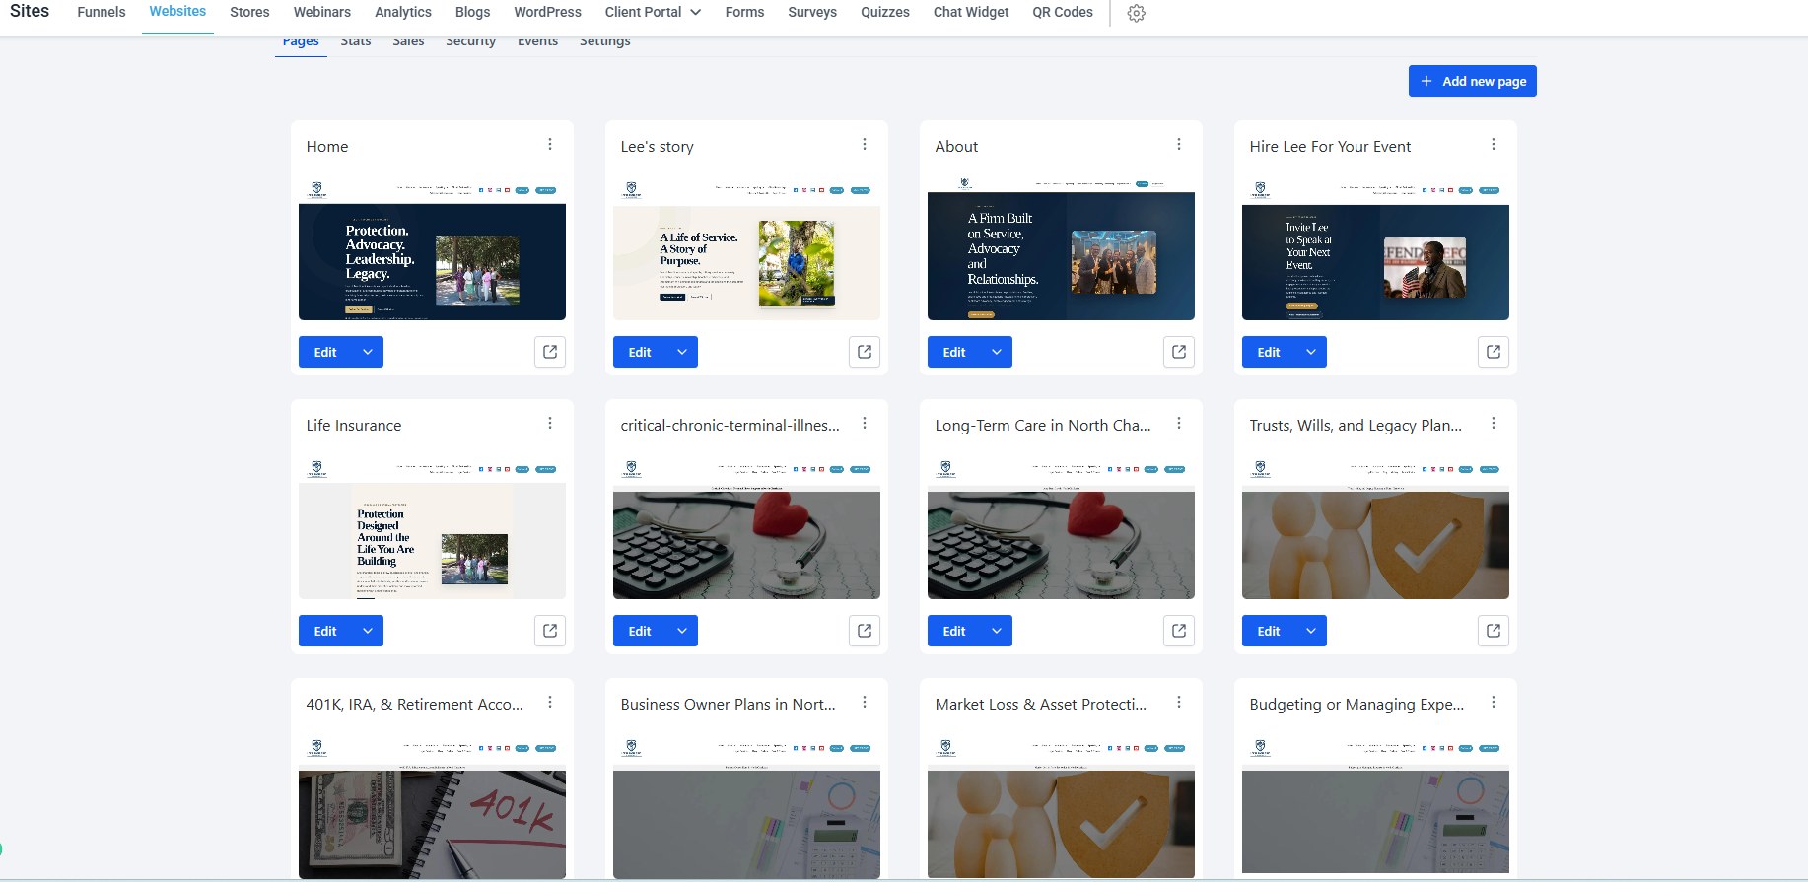Viewport: 1808px width, 882px height.
Task: Open three-dot menu for Business Owner Plans page
Action: (x=865, y=702)
